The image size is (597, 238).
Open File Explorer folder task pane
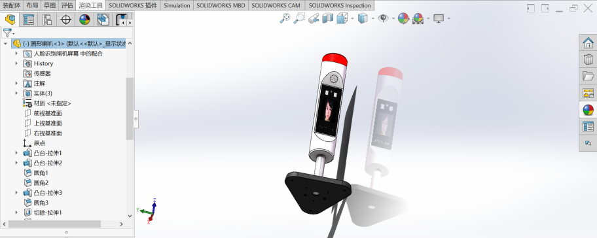click(588, 76)
